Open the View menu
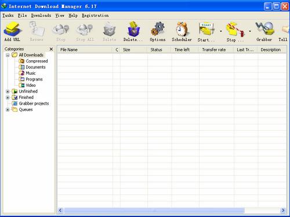The image size is (290, 217). [60, 16]
